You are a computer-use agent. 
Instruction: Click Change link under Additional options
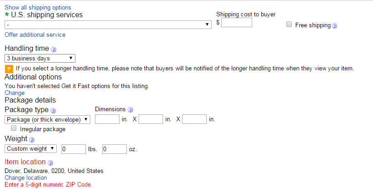pos(15,93)
